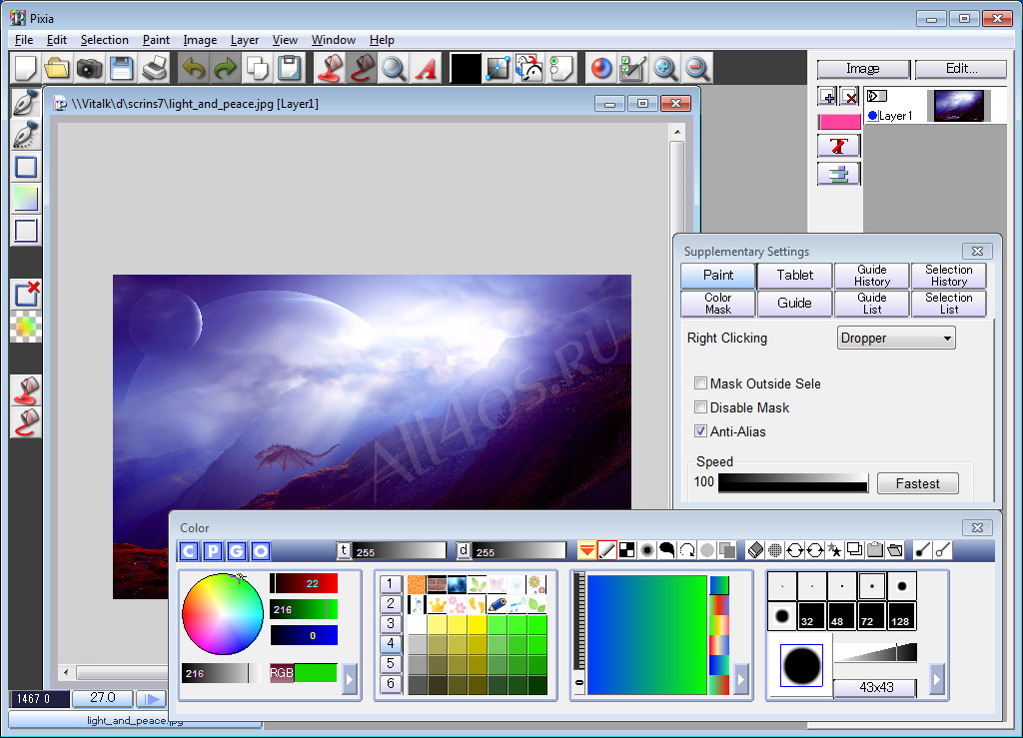1023x738 pixels.
Task: Open the Guide History tab button
Action: pos(871,275)
